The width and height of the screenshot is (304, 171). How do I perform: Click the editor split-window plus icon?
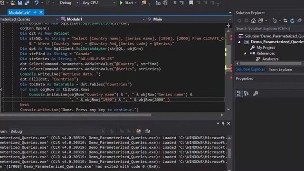[228, 25]
